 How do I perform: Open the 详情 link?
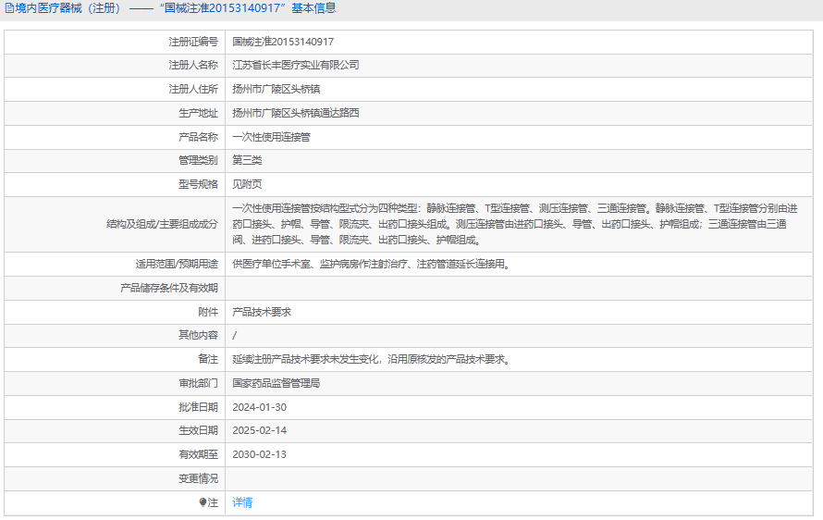pyautogui.click(x=242, y=502)
